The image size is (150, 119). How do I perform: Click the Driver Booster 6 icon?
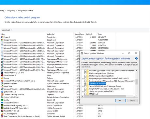click(2, 75)
